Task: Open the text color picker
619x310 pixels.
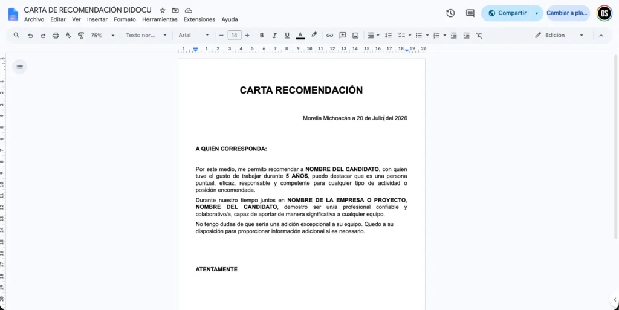Action: pyautogui.click(x=300, y=36)
